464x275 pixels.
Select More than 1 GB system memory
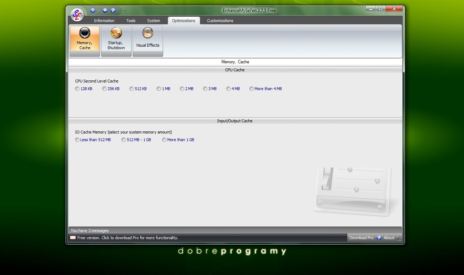pos(178,140)
